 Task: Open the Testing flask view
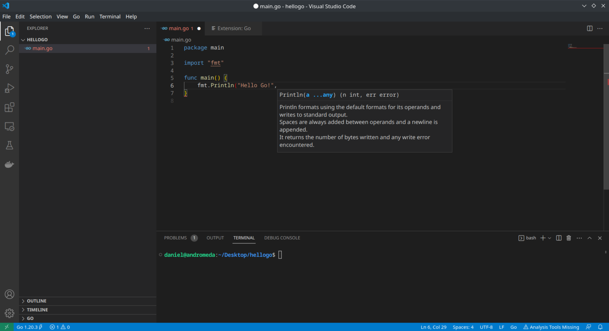click(x=10, y=145)
